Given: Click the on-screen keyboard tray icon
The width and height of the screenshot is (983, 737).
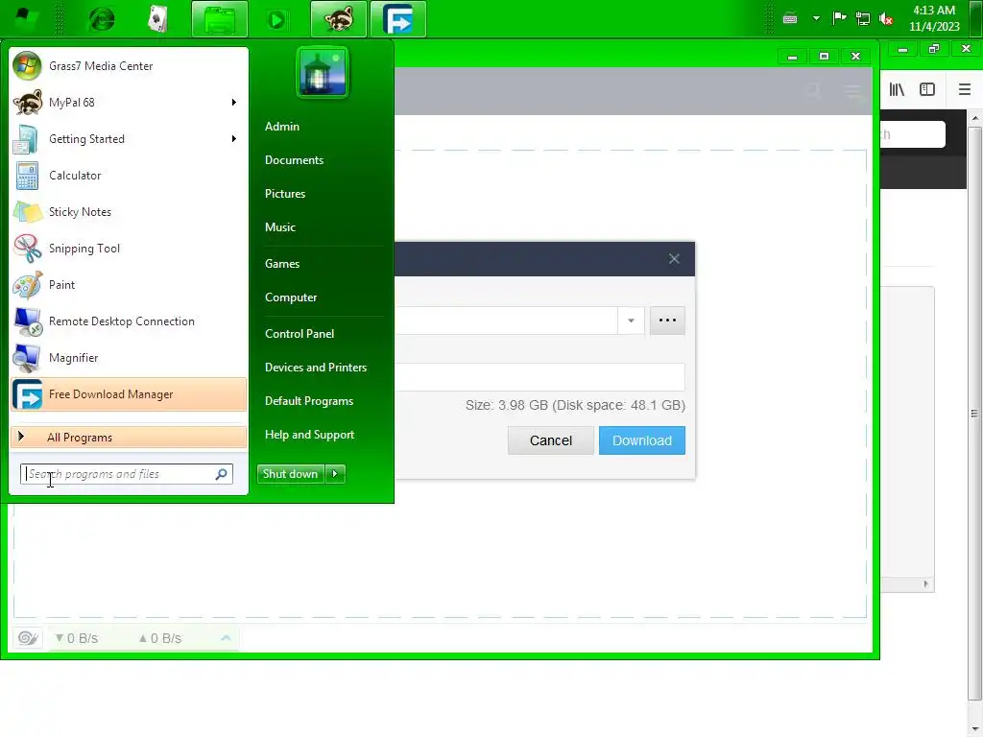Looking at the screenshot, I should click(x=790, y=19).
